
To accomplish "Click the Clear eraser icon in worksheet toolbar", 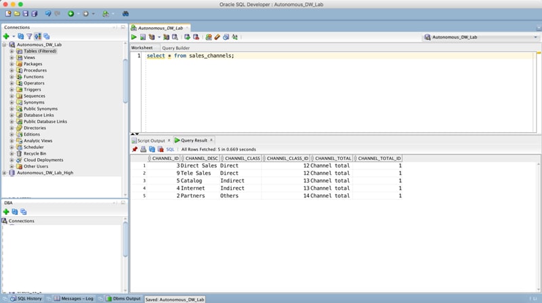I will point(217,37).
